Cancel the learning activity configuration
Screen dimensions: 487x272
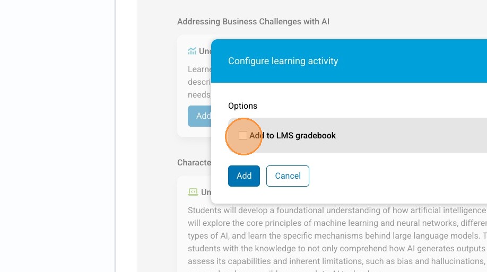[x=288, y=176]
